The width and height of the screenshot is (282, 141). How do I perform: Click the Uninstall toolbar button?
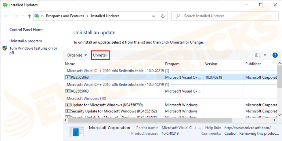coord(100,55)
